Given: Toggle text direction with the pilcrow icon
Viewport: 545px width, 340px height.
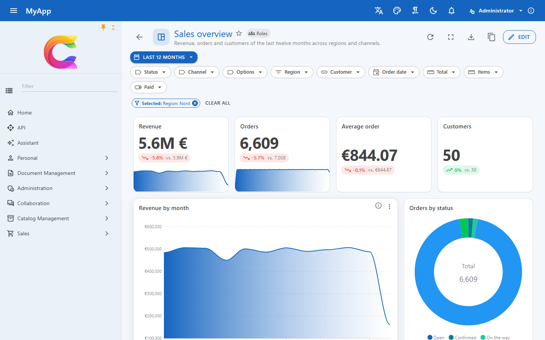Looking at the screenshot, I should click(415, 11).
